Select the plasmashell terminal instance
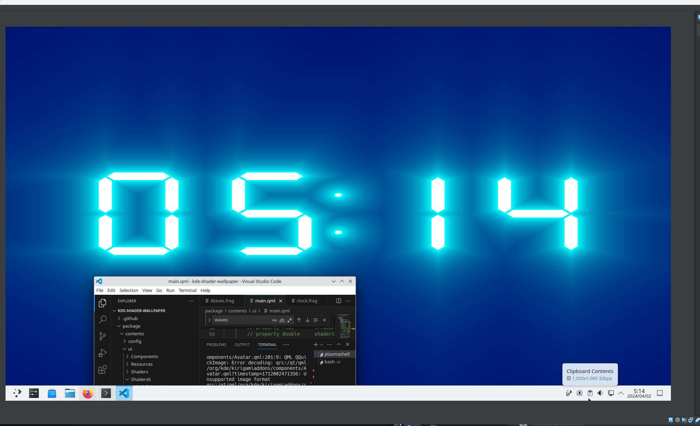700x426 pixels. (335, 354)
